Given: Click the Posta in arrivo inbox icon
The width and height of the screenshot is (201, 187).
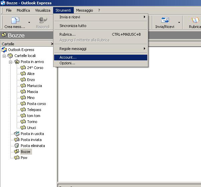Looking at the screenshot, I should coord(17,62).
